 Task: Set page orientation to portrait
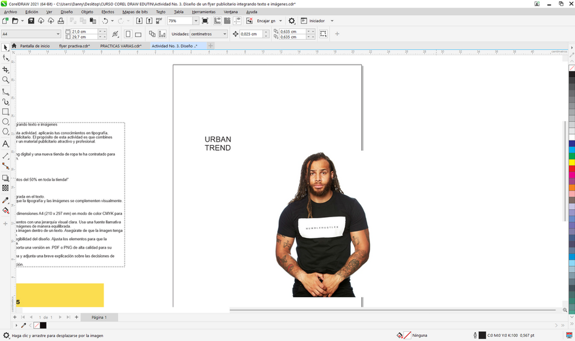point(128,34)
